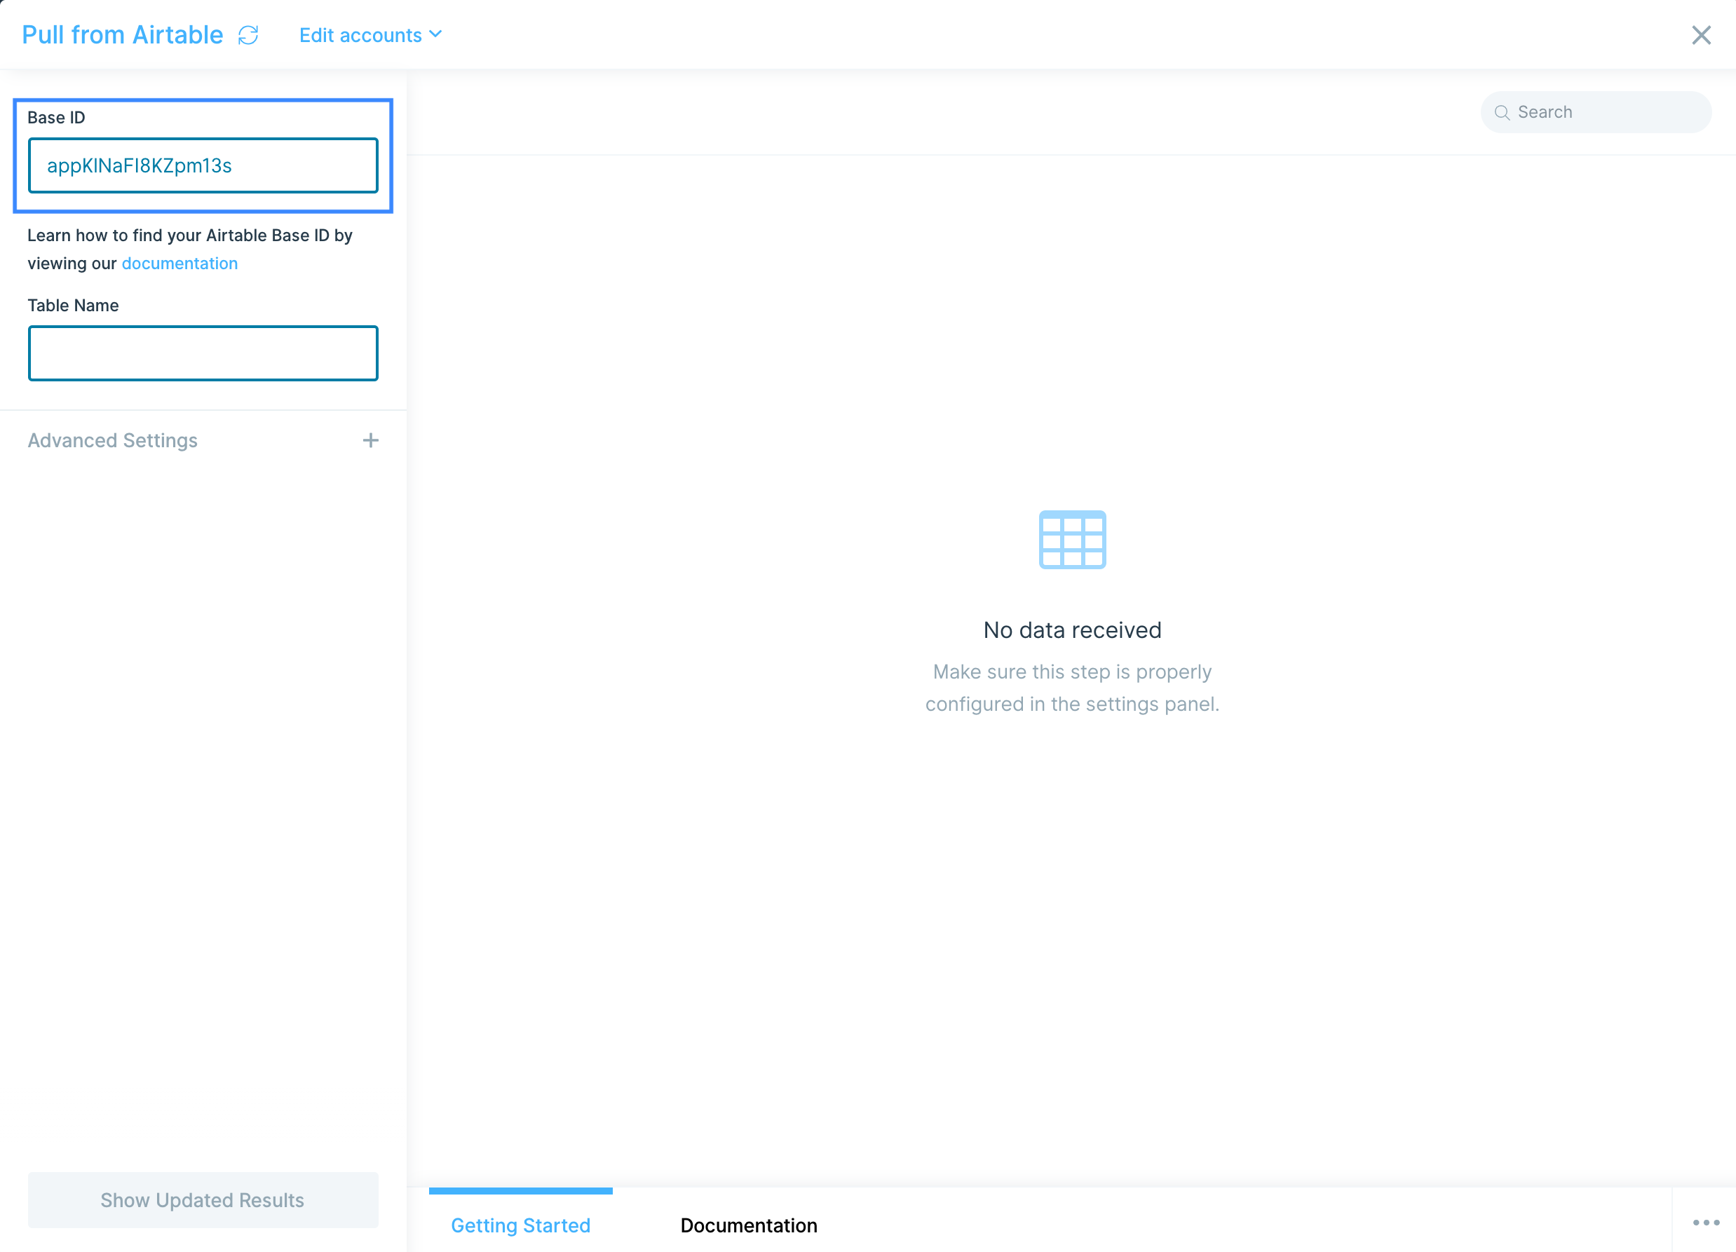
Task: Focus the Table Name input field
Action: [203, 353]
